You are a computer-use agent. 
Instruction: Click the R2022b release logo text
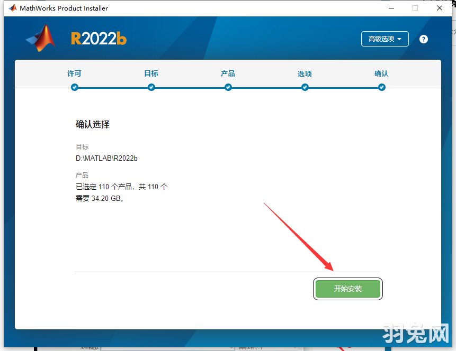coord(98,39)
